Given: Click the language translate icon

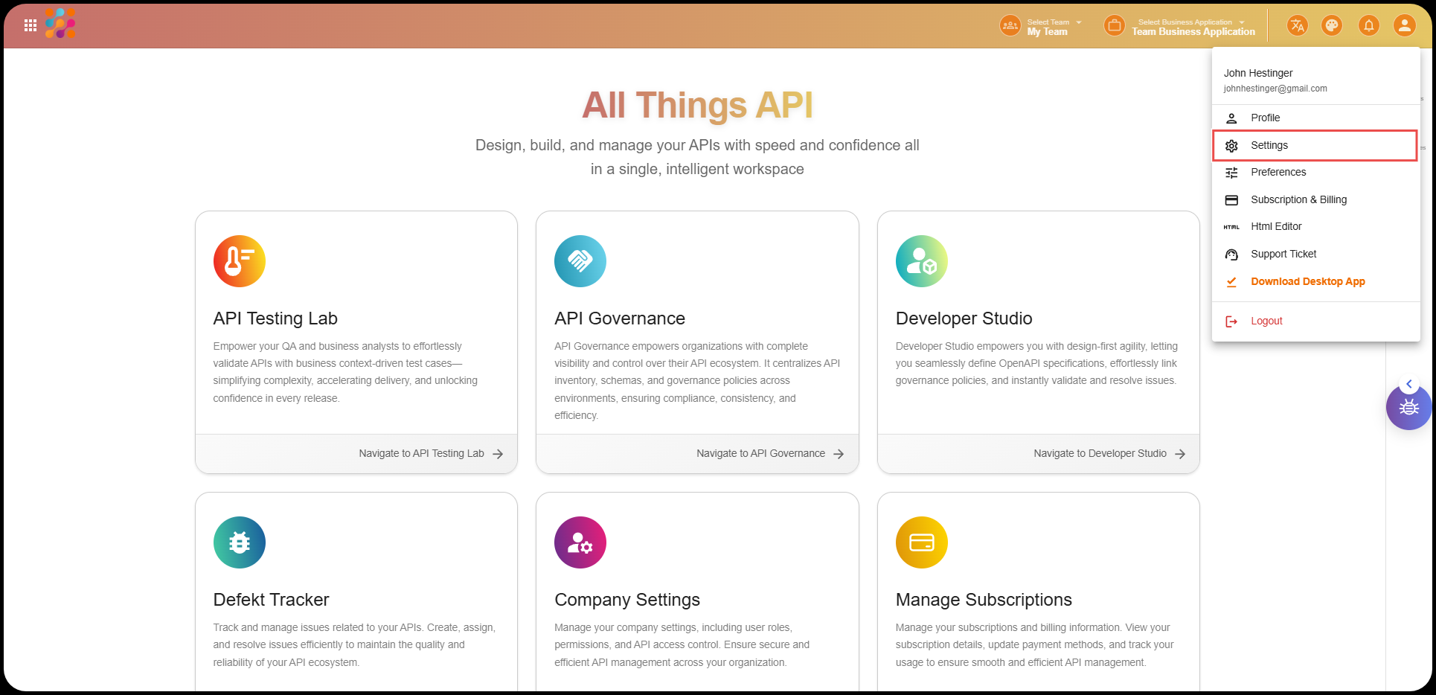Looking at the screenshot, I should 1297,26.
